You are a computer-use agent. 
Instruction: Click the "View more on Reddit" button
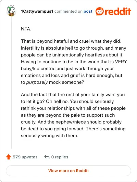click(68, 171)
